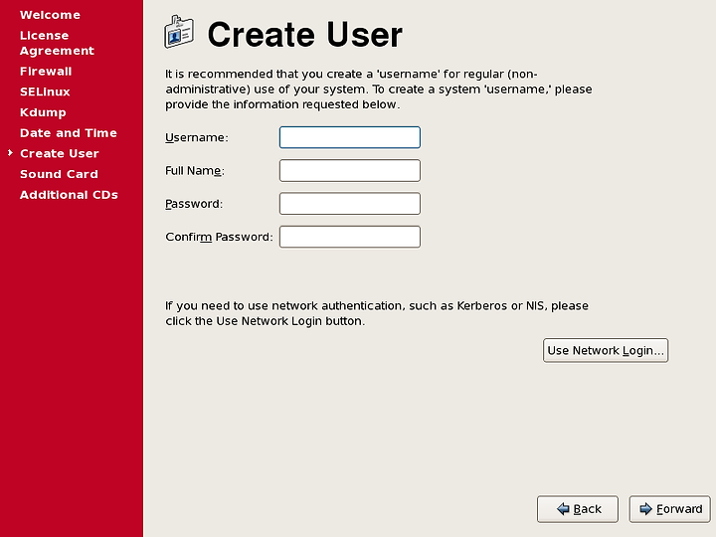Click the Full Name label
Image resolution: width=716 pixels, height=537 pixels.
(195, 171)
